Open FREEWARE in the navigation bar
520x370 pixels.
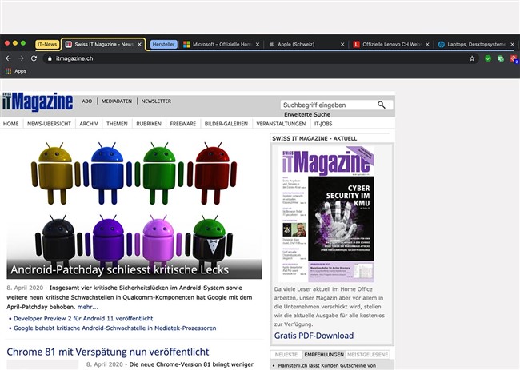182,124
